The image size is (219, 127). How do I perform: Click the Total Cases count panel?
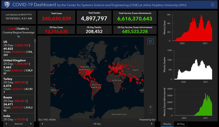tap(58, 17)
